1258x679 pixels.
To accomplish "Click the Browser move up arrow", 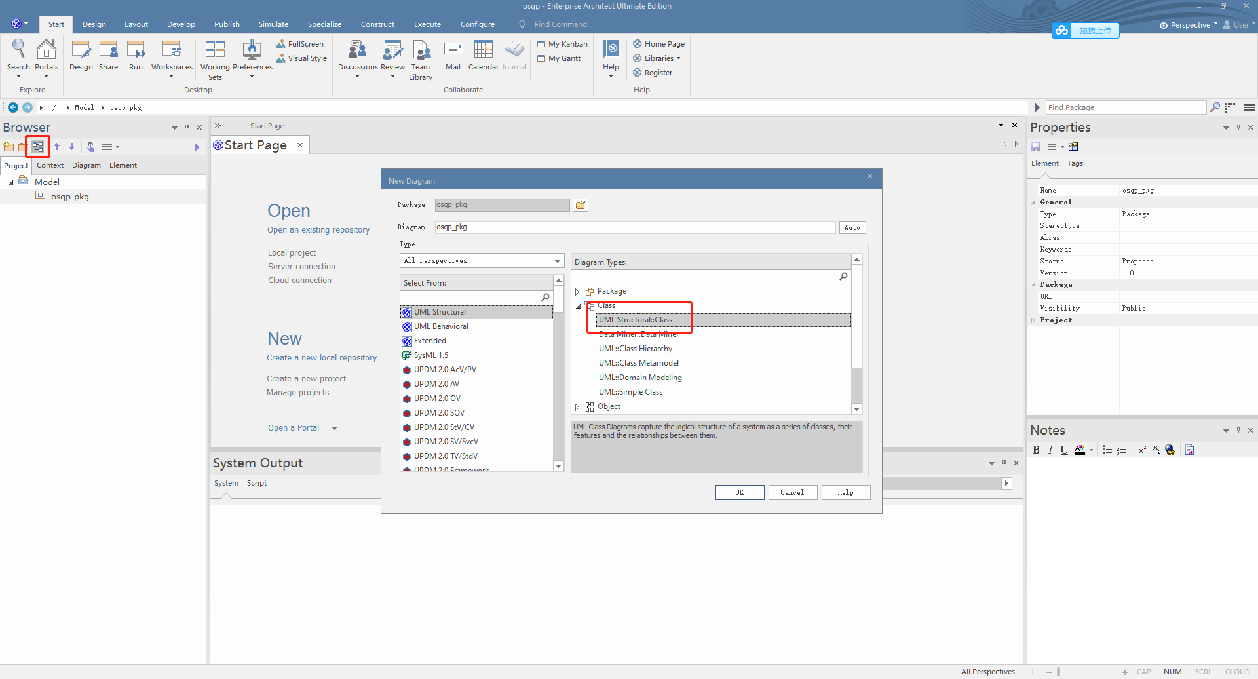I will tap(57, 147).
